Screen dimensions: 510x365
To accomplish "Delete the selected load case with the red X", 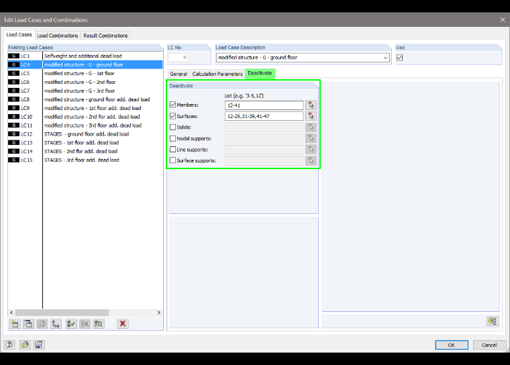I will 123,323.
